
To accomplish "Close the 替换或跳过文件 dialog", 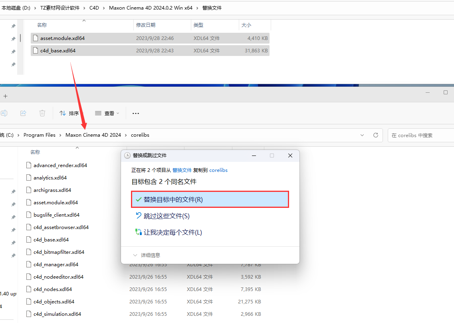I will click(x=290, y=156).
